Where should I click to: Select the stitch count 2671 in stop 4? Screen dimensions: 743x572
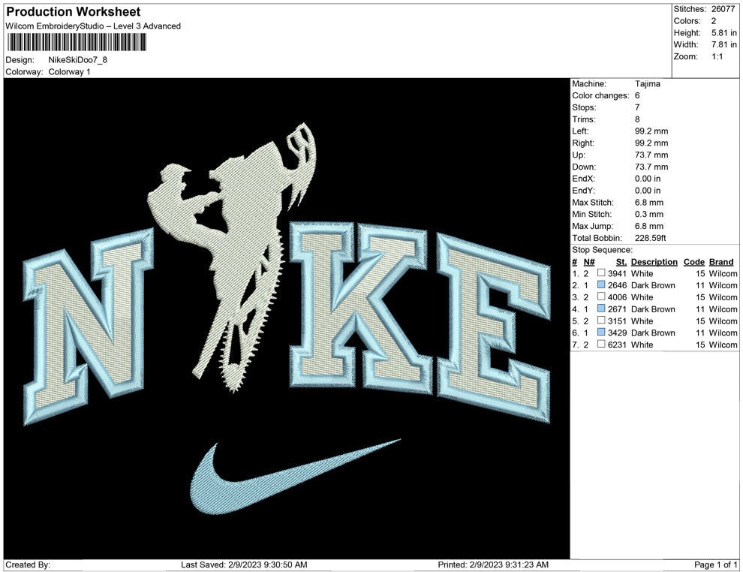pos(617,309)
